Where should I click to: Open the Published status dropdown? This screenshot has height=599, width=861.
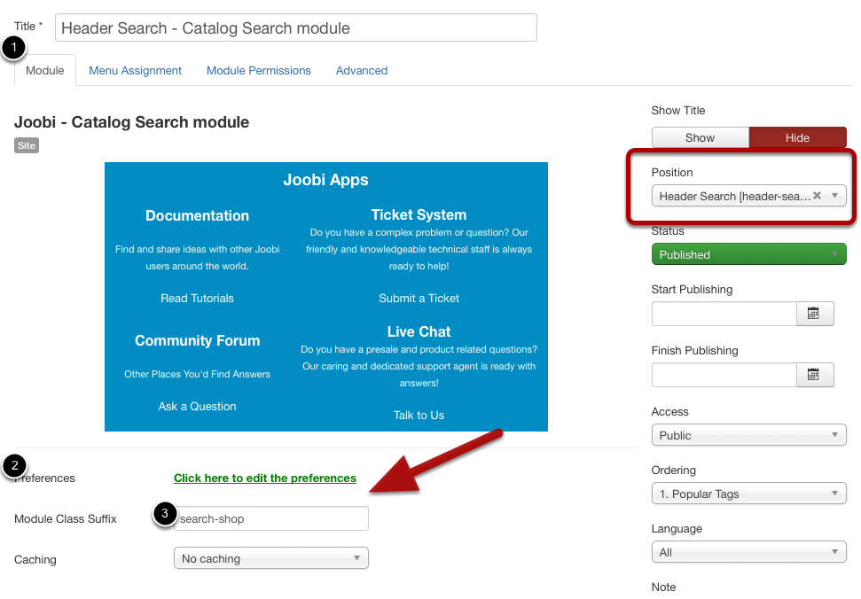click(748, 254)
